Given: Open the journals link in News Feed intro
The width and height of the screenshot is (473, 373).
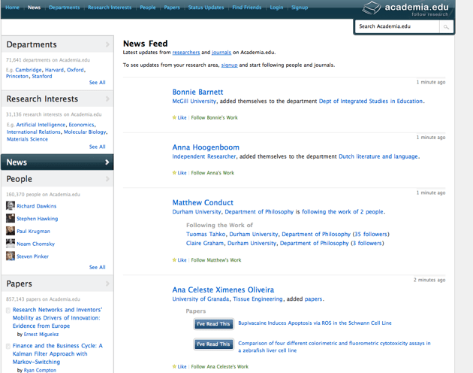Looking at the screenshot, I should point(221,53).
